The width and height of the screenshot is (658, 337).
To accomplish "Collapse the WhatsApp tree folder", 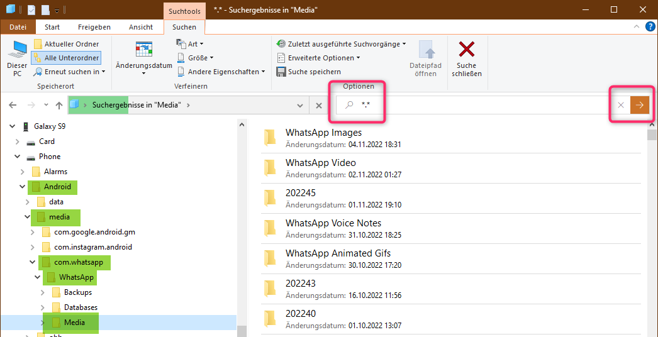I will coord(38,277).
